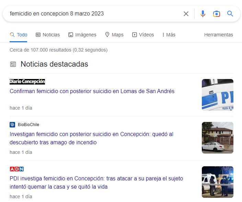Open Google Lens camera search

coord(217,14)
